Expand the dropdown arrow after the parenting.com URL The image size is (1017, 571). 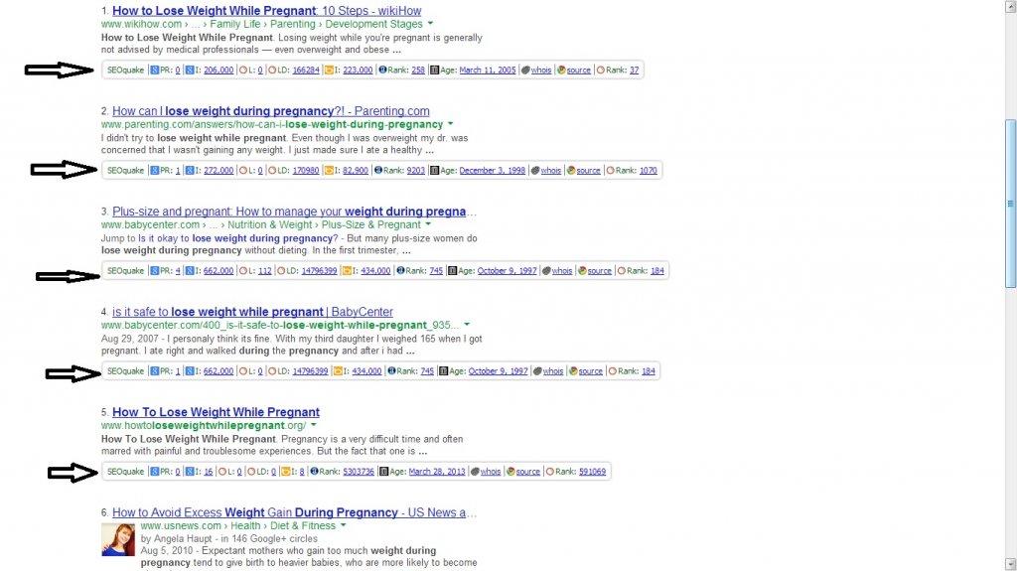(450, 124)
